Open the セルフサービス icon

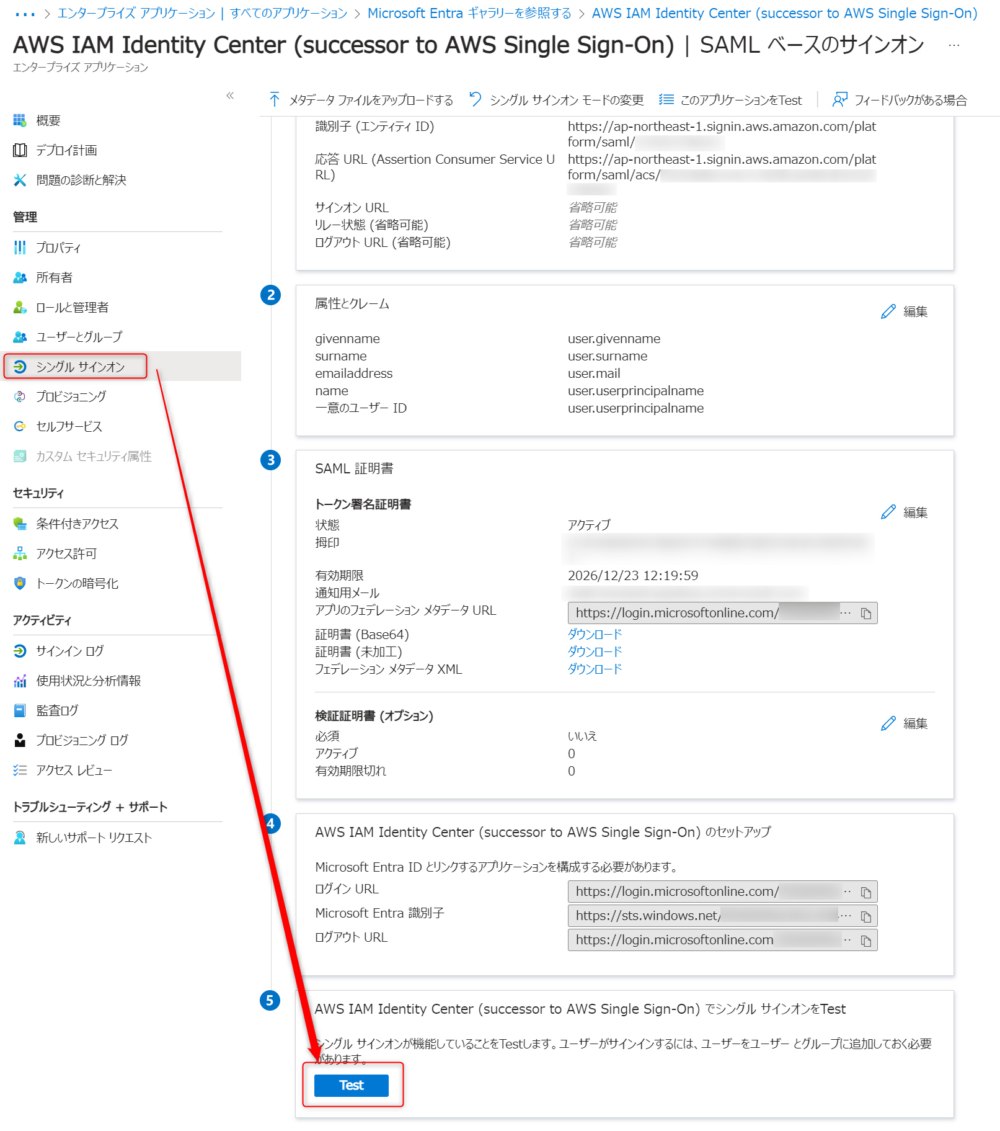coord(20,426)
